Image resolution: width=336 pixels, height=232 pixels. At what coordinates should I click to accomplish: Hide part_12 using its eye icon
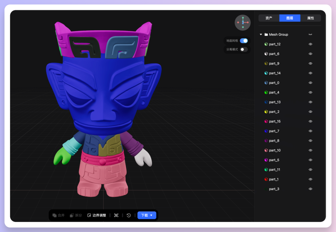pos(310,44)
